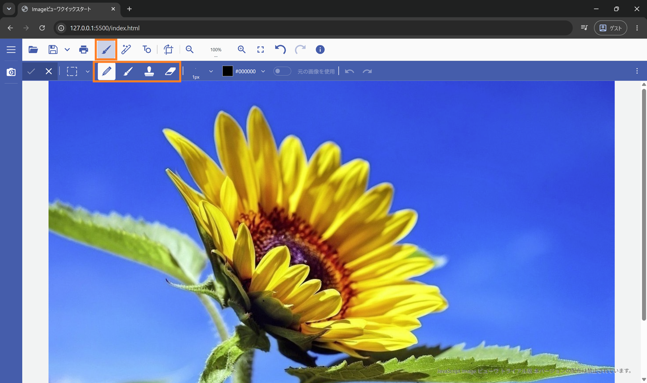The width and height of the screenshot is (647, 383).
Task: Open the 100% zoom level selector
Action: 216,50
